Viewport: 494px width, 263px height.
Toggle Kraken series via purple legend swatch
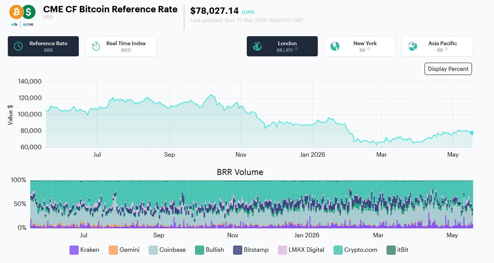click(74, 250)
